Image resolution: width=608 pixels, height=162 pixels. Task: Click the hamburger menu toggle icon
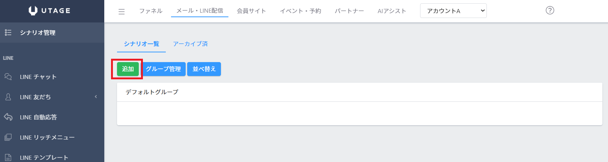tap(122, 12)
